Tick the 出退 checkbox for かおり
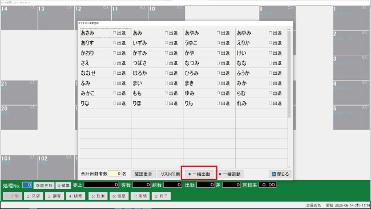The image size is (371, 209). click(115, 53)
